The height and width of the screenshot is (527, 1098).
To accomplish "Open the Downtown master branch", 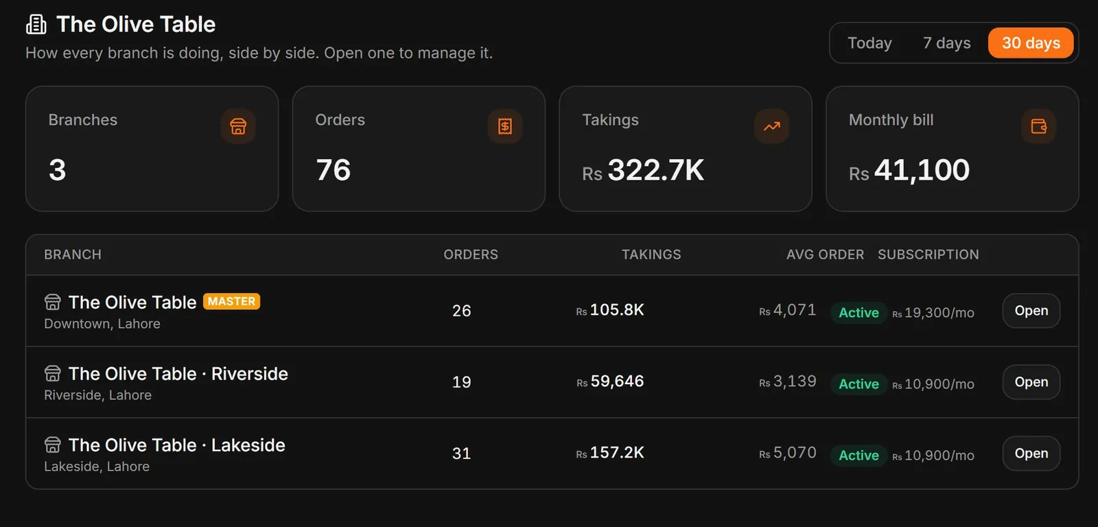I will point(1031,311).
